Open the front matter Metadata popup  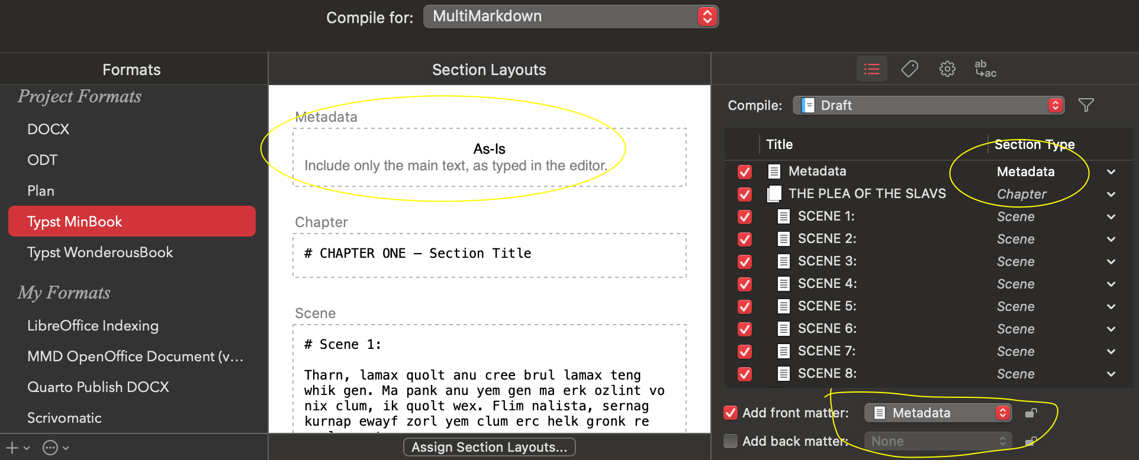coord(938,413)
